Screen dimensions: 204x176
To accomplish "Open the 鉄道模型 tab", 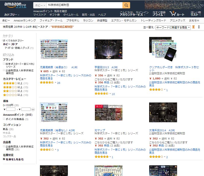I will [x=102, y=21].
